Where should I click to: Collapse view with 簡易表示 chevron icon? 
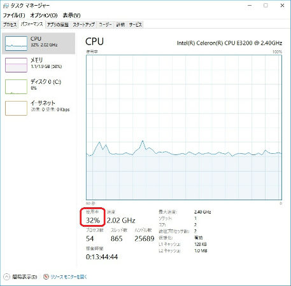coord(6,276)
